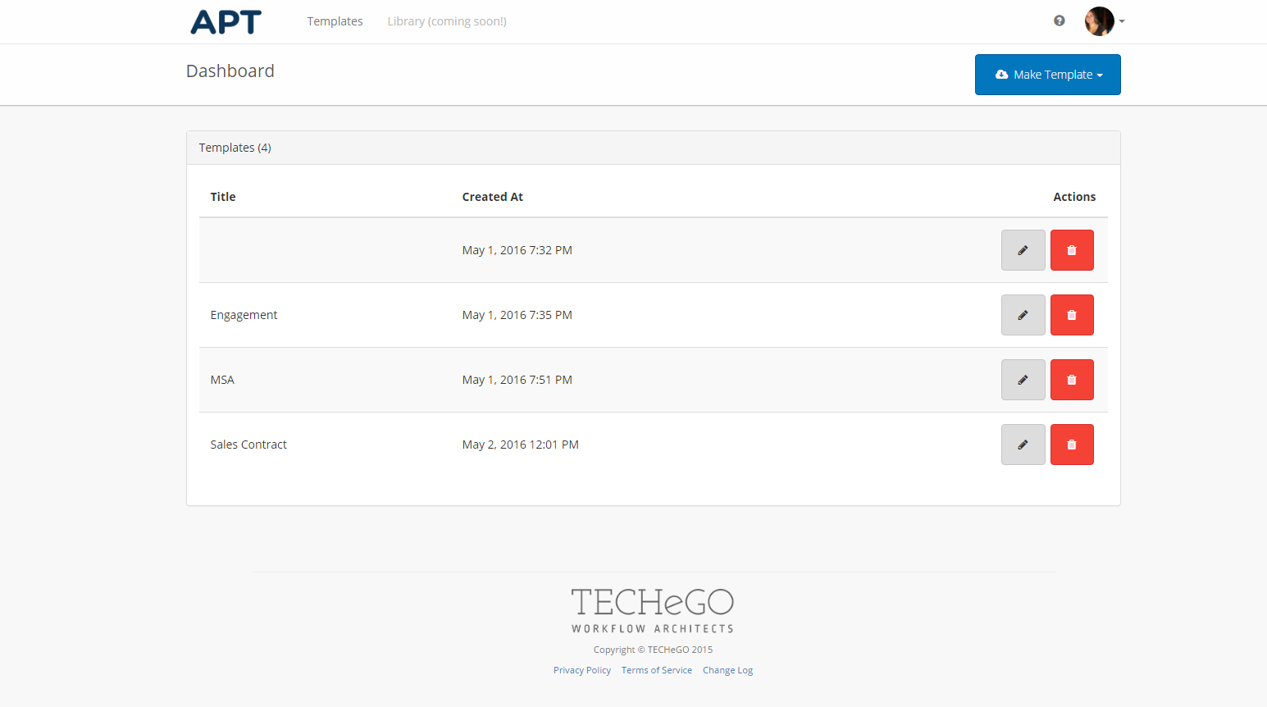Click the edit pencil for Engagement template
Viewport: 1267px width, 707px height.
[x=1023, y=315]
